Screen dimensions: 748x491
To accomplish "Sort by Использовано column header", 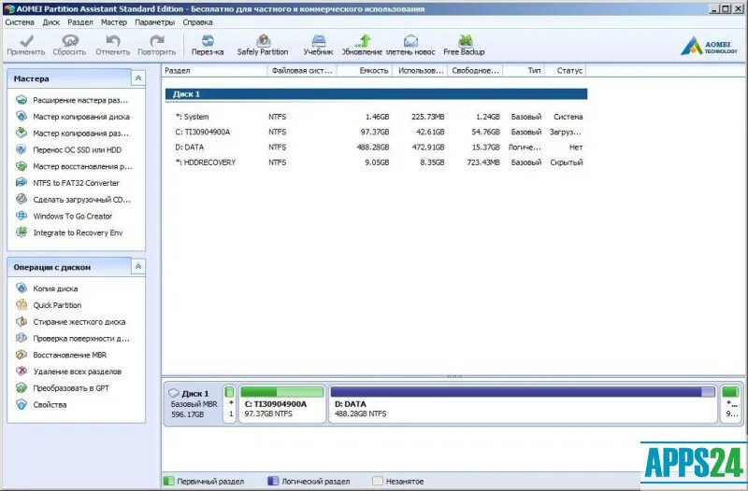I will coord(420,71).
